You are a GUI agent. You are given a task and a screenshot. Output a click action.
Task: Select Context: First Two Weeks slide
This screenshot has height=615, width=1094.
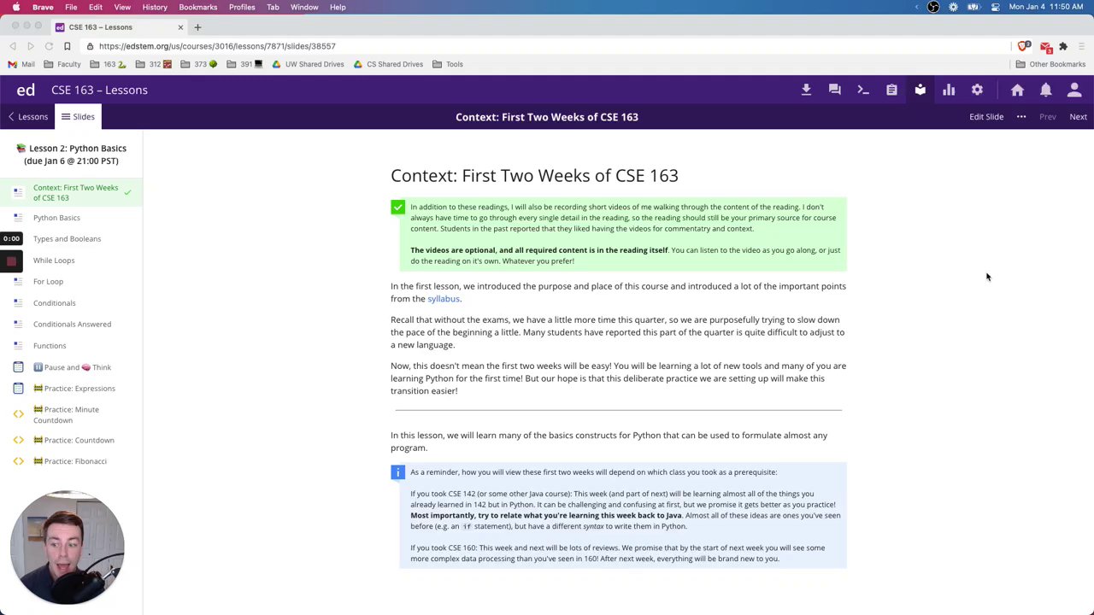click(x=71, y=193)
